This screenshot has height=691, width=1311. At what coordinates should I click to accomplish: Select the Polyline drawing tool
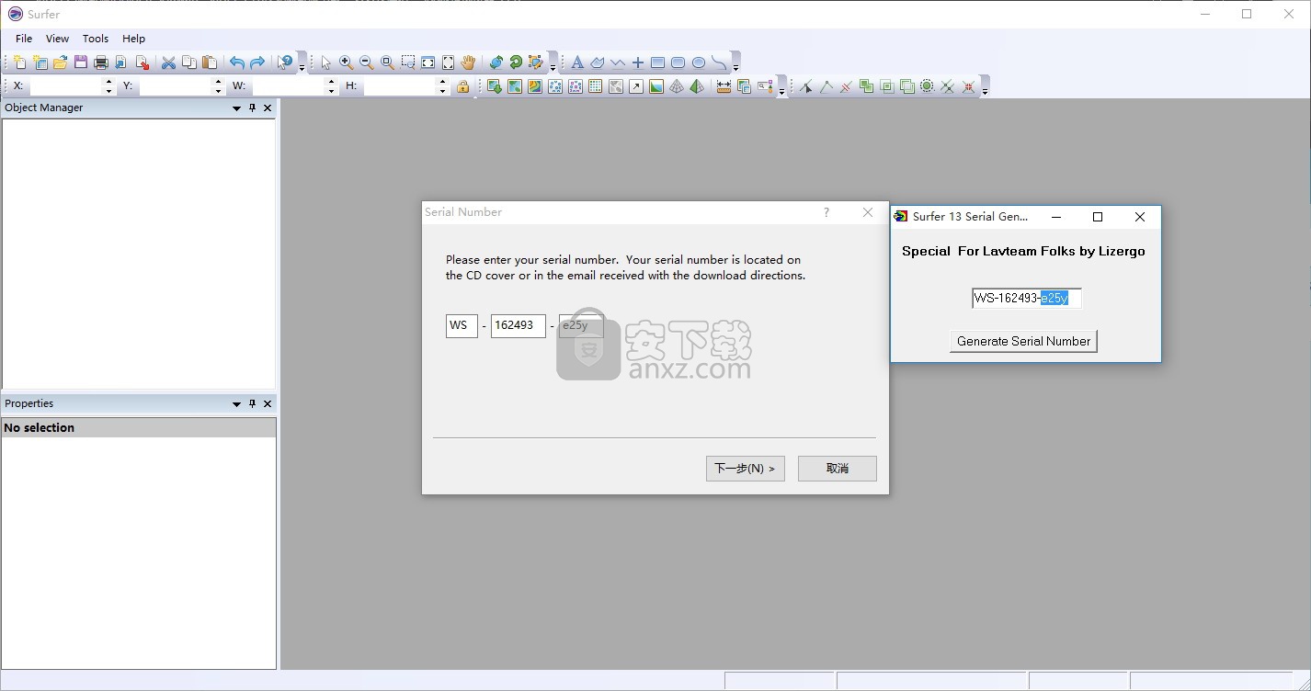click(617, 62)
